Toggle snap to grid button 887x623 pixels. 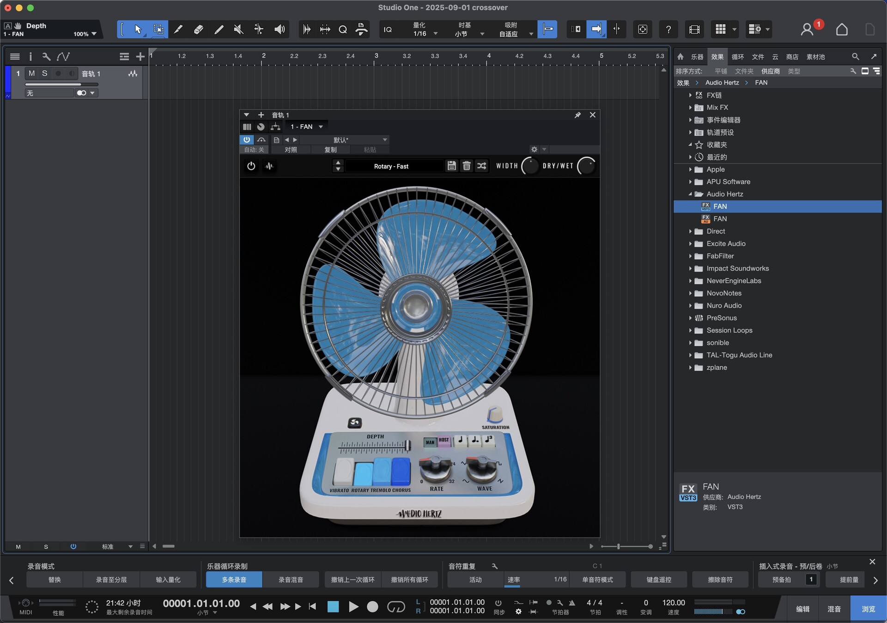(547, 30)
